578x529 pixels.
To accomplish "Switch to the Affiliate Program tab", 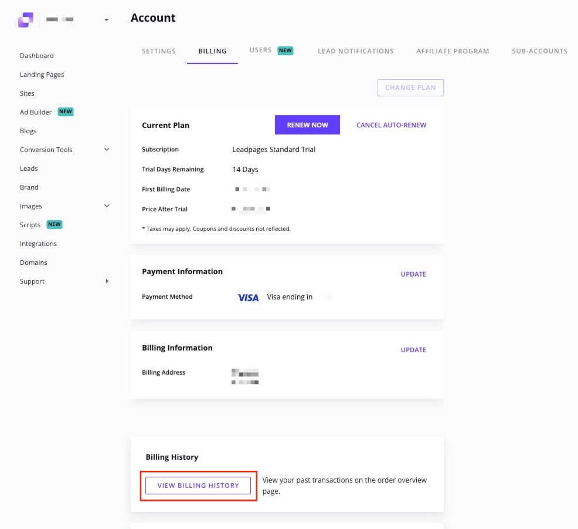I will [x=453, y=51].
